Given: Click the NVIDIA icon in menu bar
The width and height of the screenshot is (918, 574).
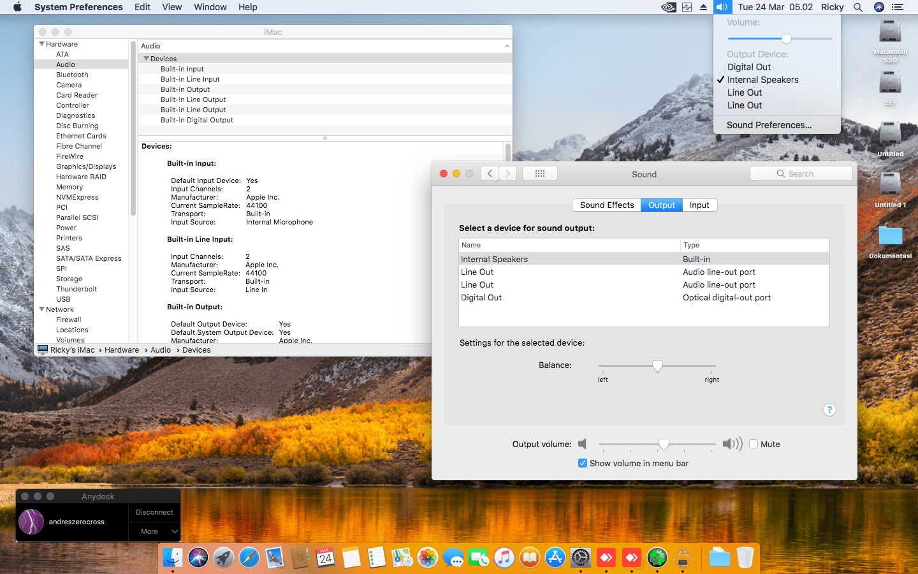Looking at the screenshot, I should 669,7.
